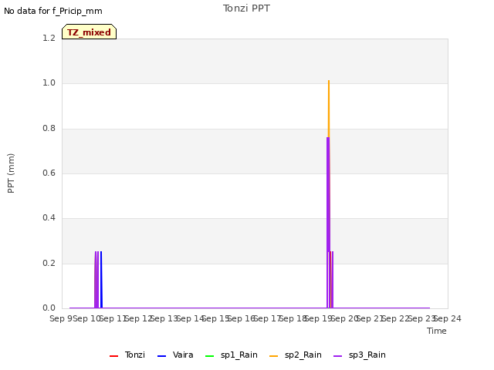Click the PPT (mm) y-axis label
Image resolution: width=494 pixels, height=370 pixels.
coord(11,173)
